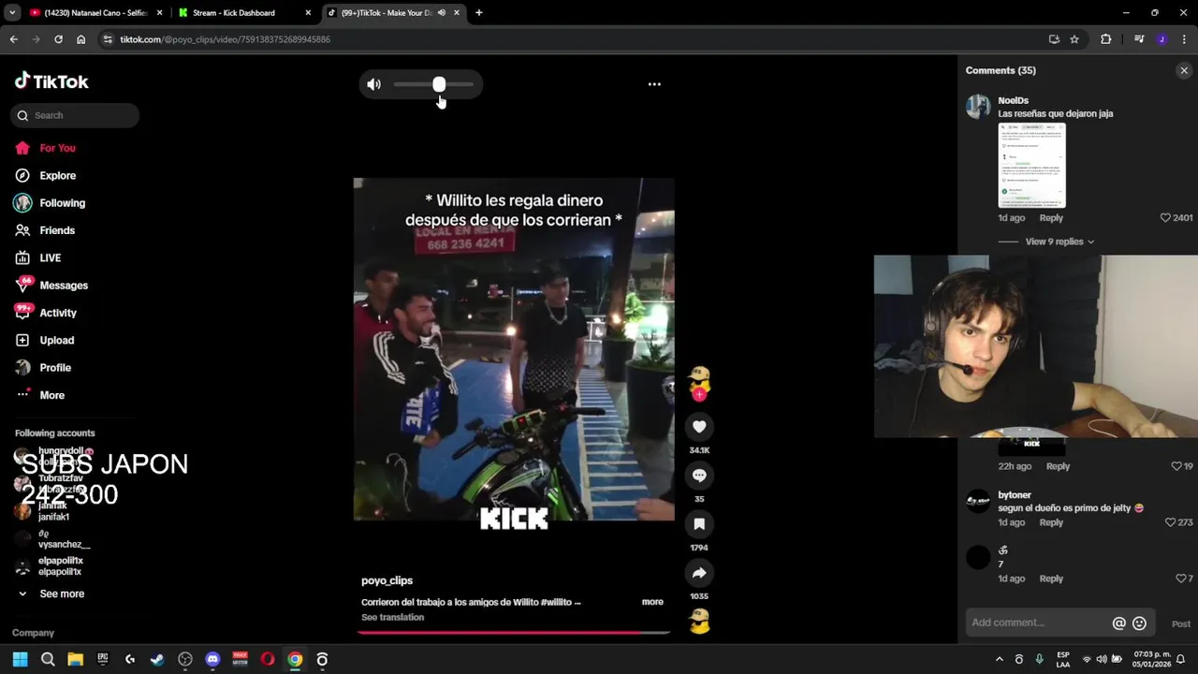Click the TikTok search field
The width and height of the screenshot is (1198, 674).
tap(75, 115)
